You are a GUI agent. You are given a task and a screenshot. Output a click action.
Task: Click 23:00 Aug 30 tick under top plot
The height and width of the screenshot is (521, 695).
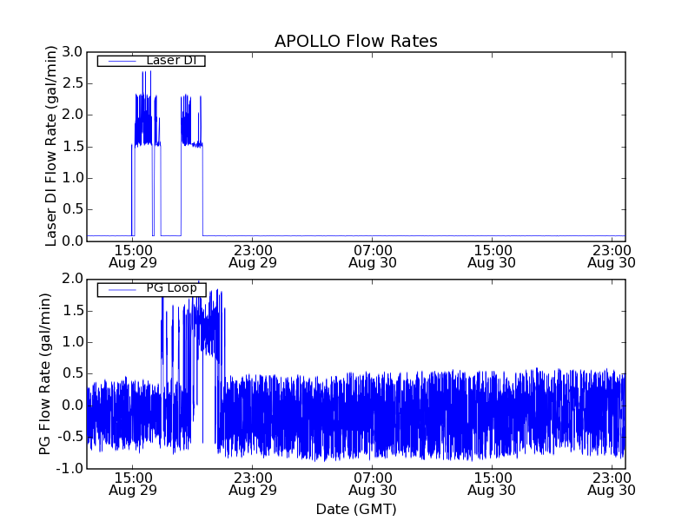[x=612, y=255]
